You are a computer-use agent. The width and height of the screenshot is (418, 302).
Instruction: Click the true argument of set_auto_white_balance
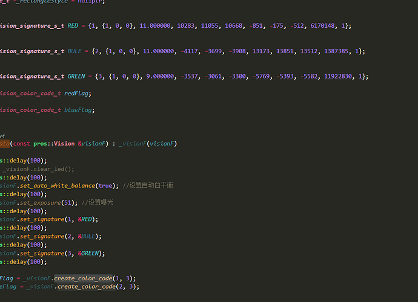tap(105, 186)
